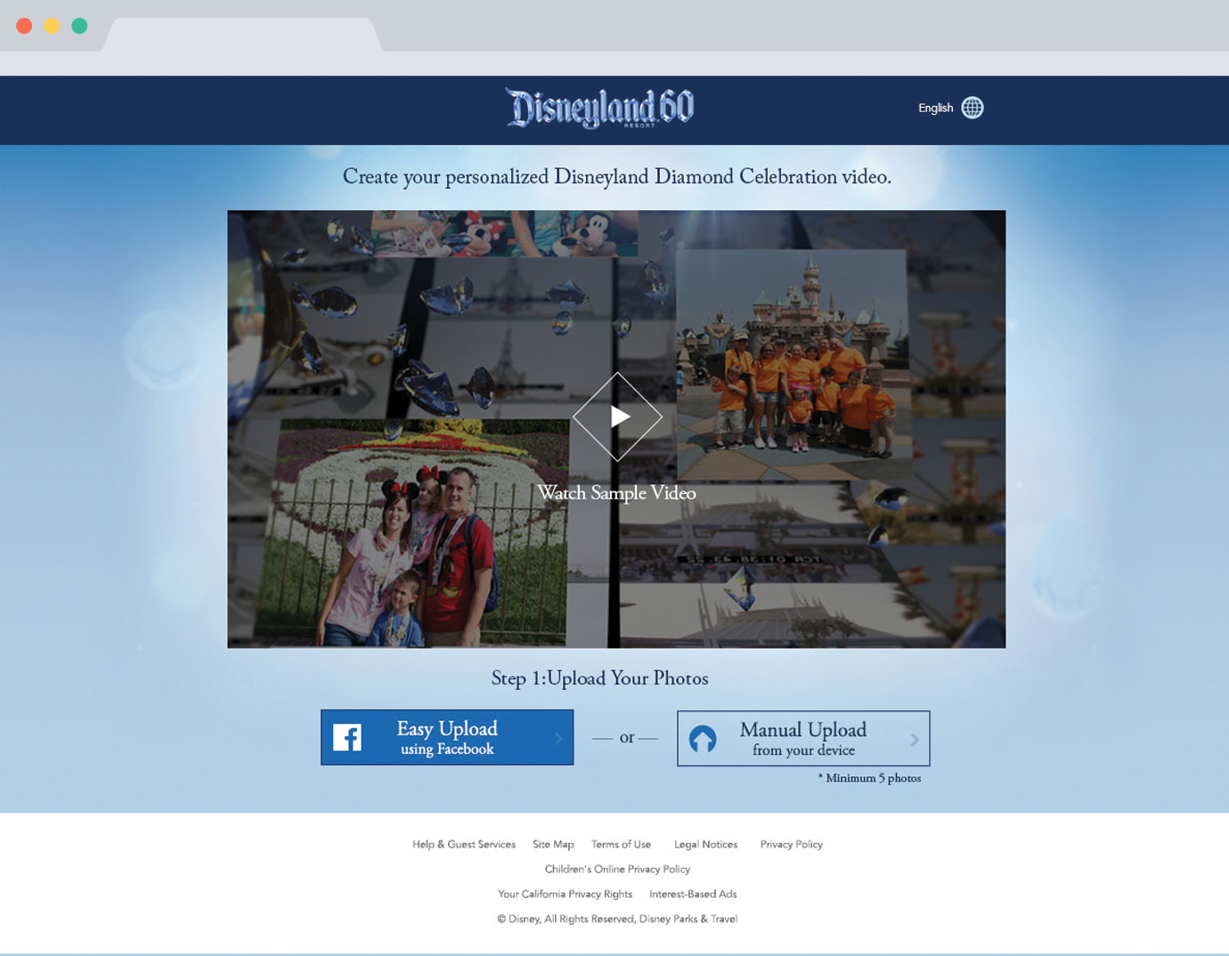Viewport: 1229px width, 956px height.
Task: Open Children's Online Privacy Policy link
Action: pyautogui.click(x=617, y=869)
